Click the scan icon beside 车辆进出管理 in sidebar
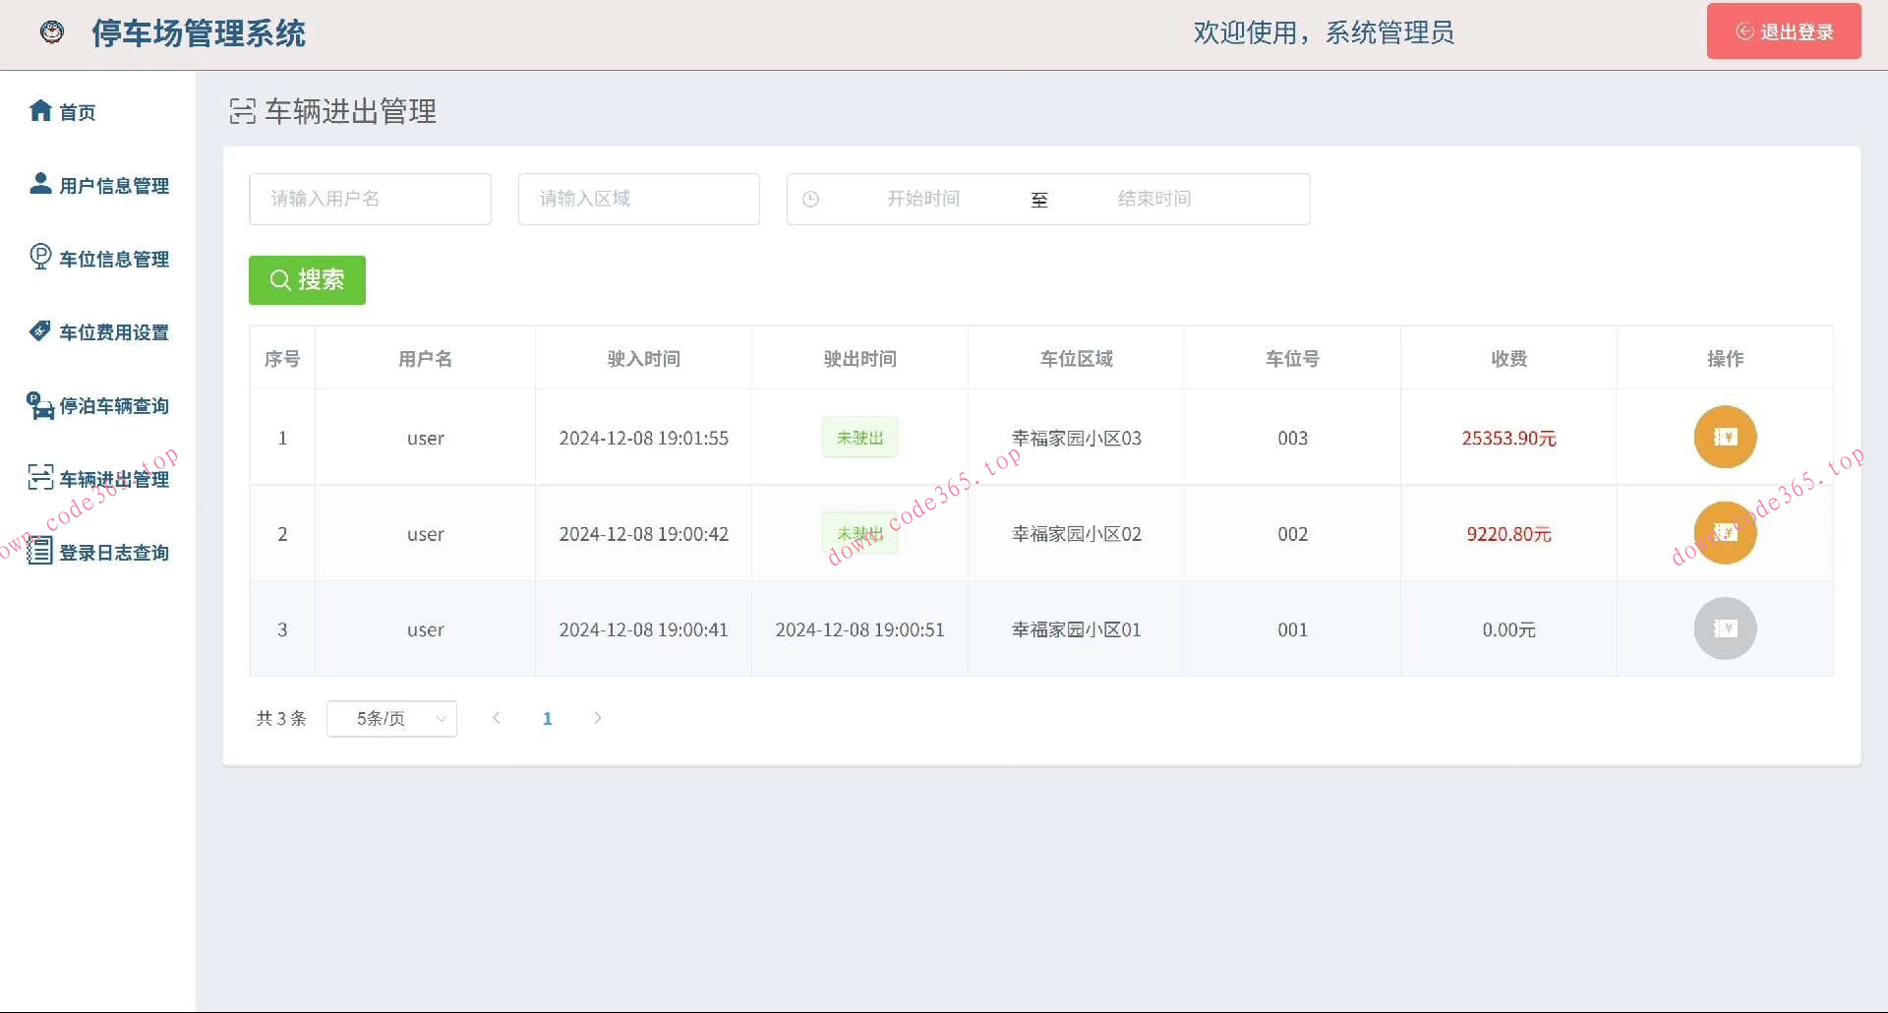 pos(40,478)
